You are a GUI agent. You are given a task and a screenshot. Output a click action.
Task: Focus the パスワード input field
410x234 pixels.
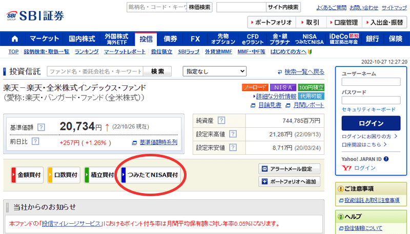371,100
